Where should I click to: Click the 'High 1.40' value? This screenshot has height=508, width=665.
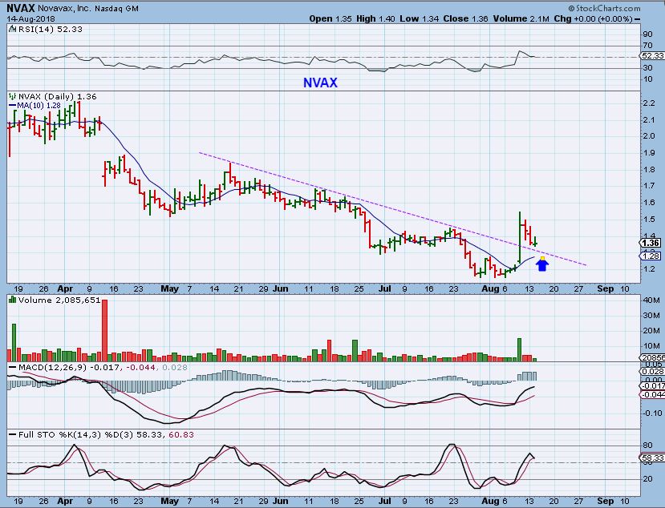[375, 18]
